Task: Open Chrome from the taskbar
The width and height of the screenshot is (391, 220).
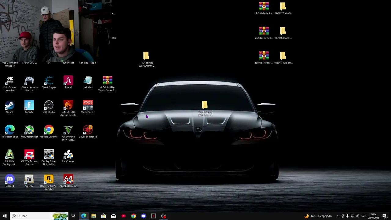Action: click(x=133, y=216)
